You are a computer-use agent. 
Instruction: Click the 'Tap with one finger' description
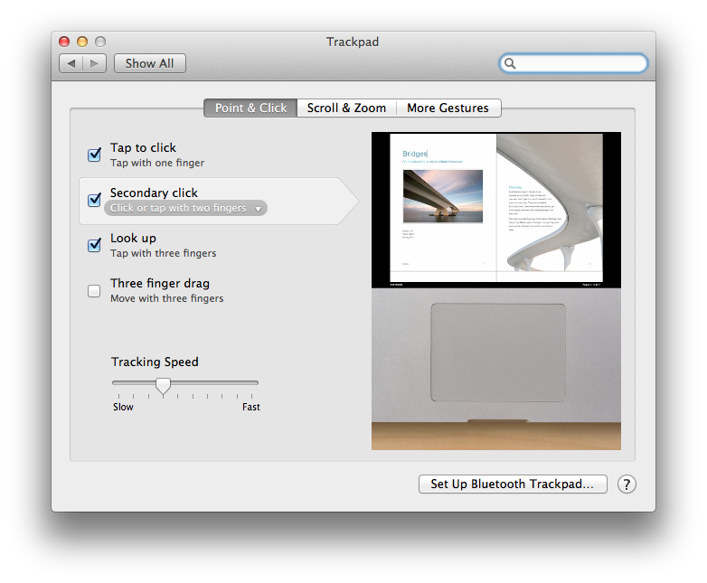pyautogui.click(x=157, y=163)
